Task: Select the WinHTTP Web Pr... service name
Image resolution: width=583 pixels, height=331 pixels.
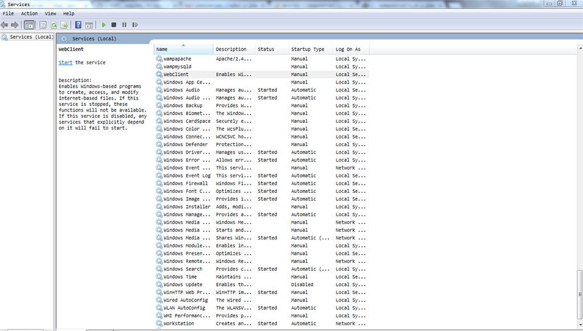Action: click(187, 292)
